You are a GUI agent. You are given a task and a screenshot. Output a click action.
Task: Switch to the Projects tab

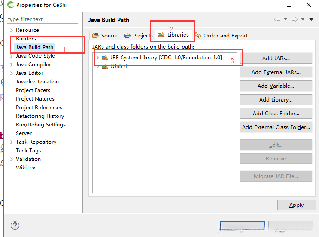(x=138, y=35)
